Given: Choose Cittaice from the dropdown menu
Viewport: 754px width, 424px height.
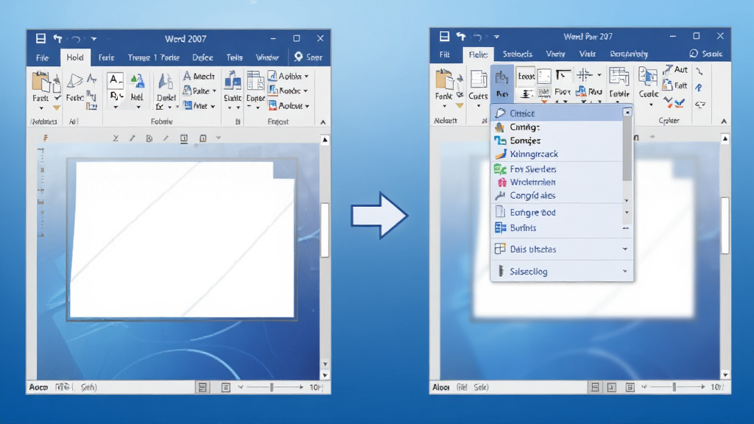Looking at the screenshot, I should tap(558, 113).
